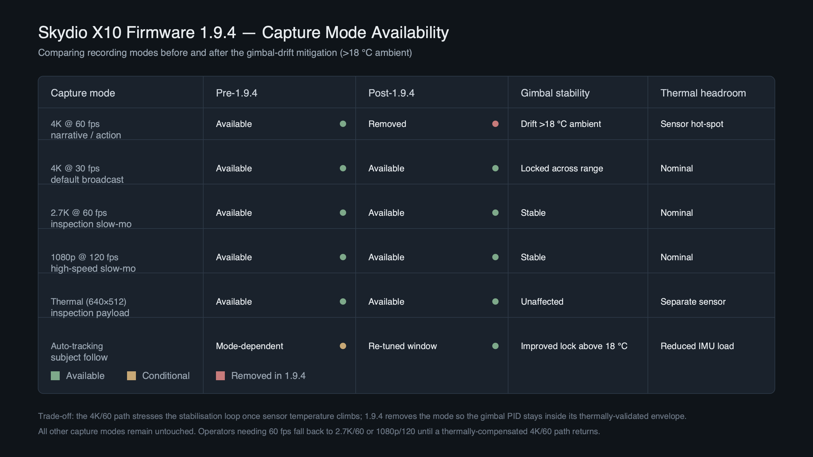Click the red status dot beside Removed
The image size is (813, 457).
(495, 124)
